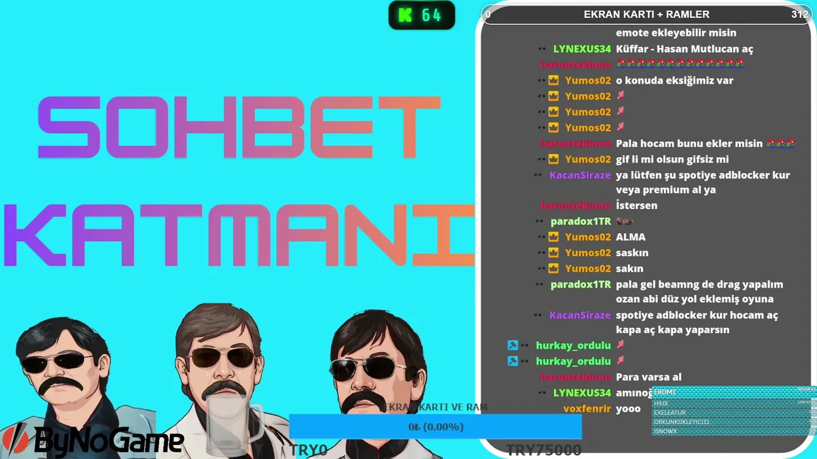
Task: Click the message 'emote ekleyebilir misin'
Action: pyautogui.click(x=676, y=33)
